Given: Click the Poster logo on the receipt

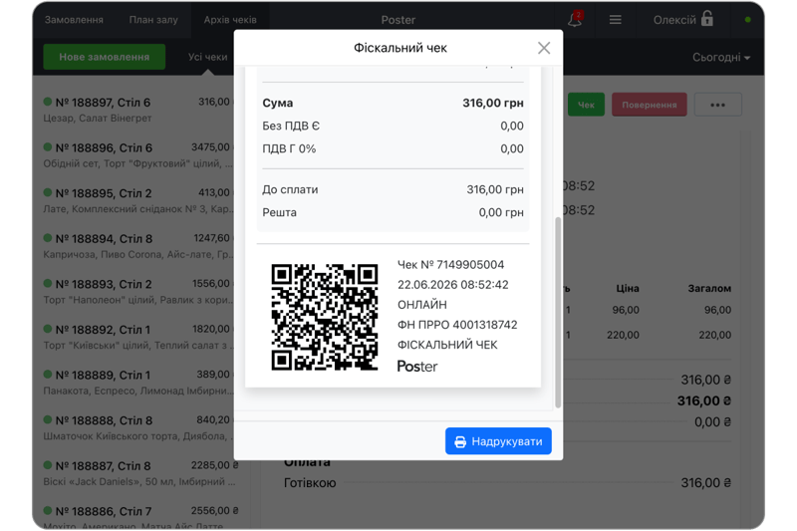Looking at the screenshot, I should click(416, 366).
